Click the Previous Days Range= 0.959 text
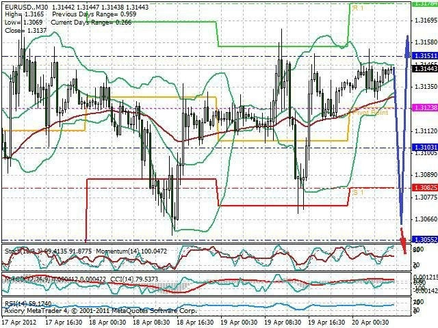The image size is (438, 328). pos(94,14)
